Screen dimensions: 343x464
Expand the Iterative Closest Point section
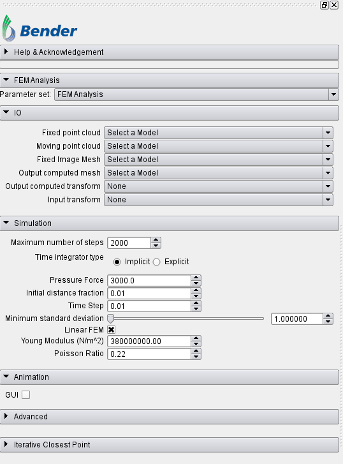tap(170, 445)
